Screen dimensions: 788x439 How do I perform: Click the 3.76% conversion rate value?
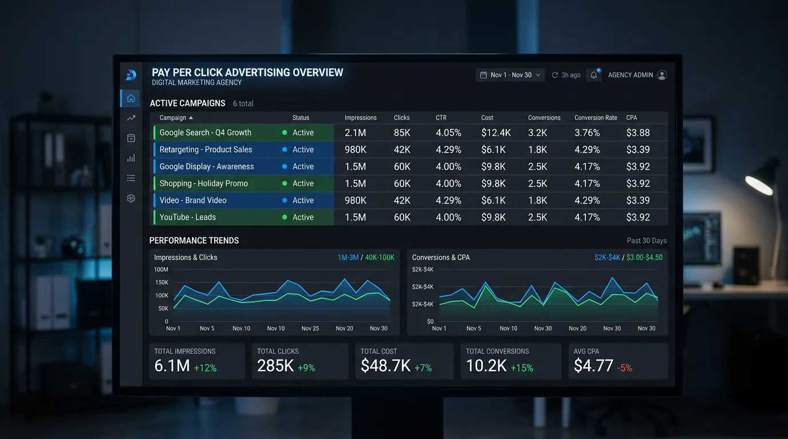point(587,133)
